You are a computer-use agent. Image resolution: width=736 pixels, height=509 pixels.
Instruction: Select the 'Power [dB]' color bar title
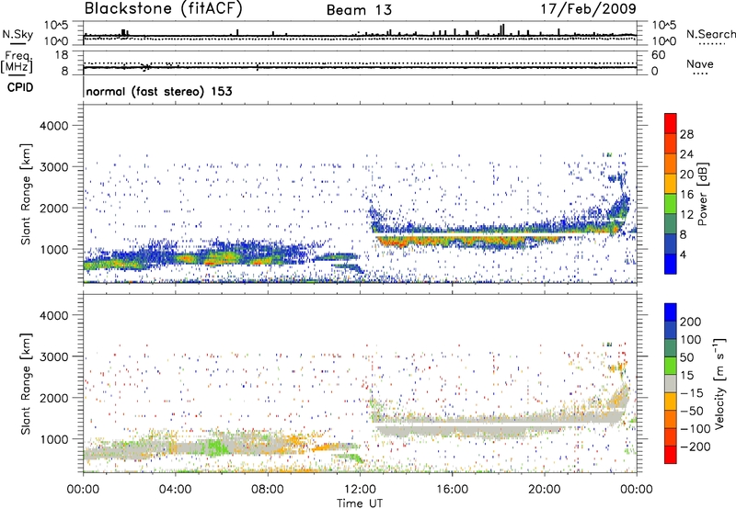(702, 194)
